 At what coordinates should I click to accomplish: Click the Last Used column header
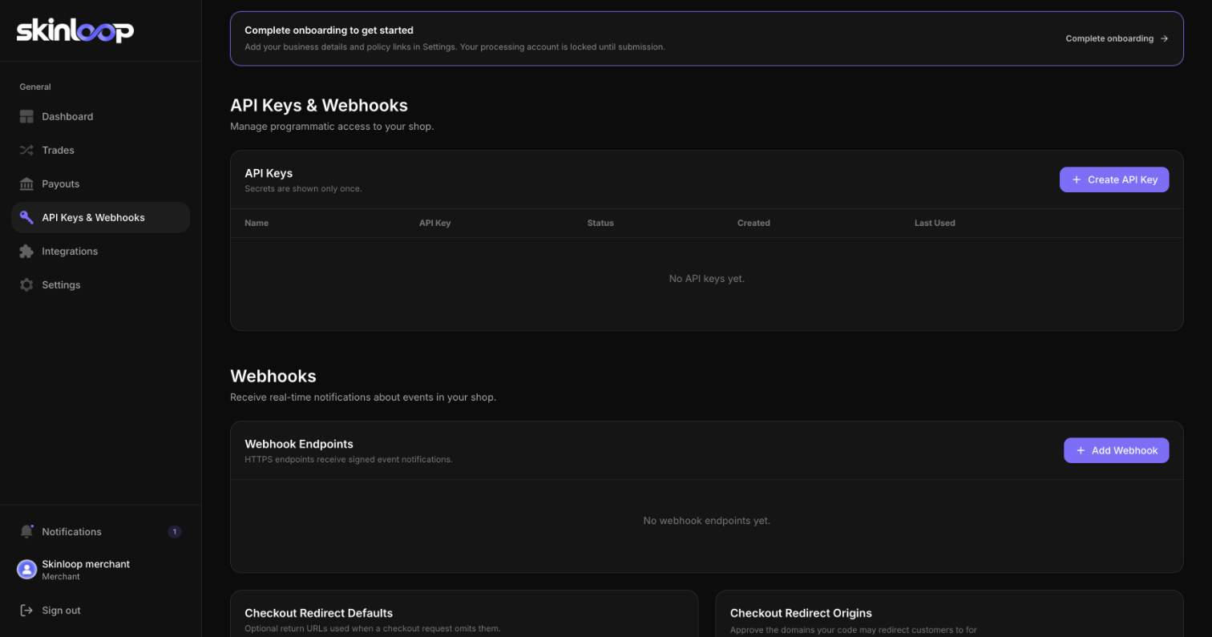point(935,223)
